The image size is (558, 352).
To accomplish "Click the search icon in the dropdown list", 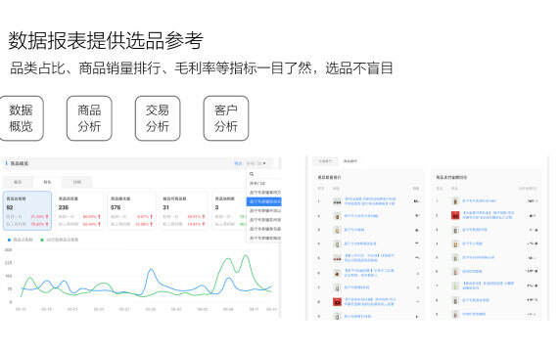I will pyautogui.click(x=252, y=174).
